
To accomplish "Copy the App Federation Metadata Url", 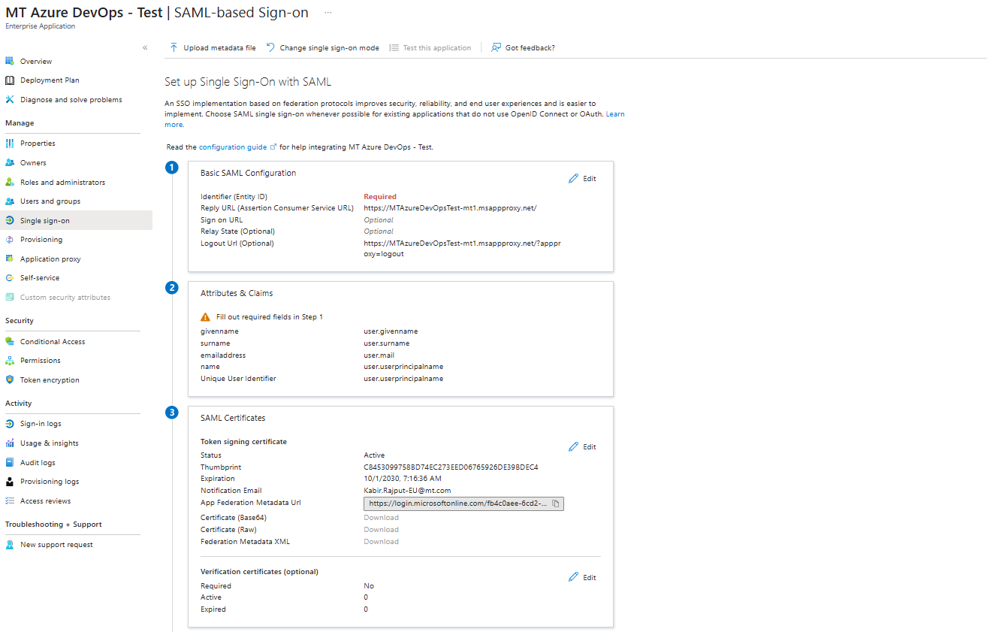I will click(x=556, y=503).
